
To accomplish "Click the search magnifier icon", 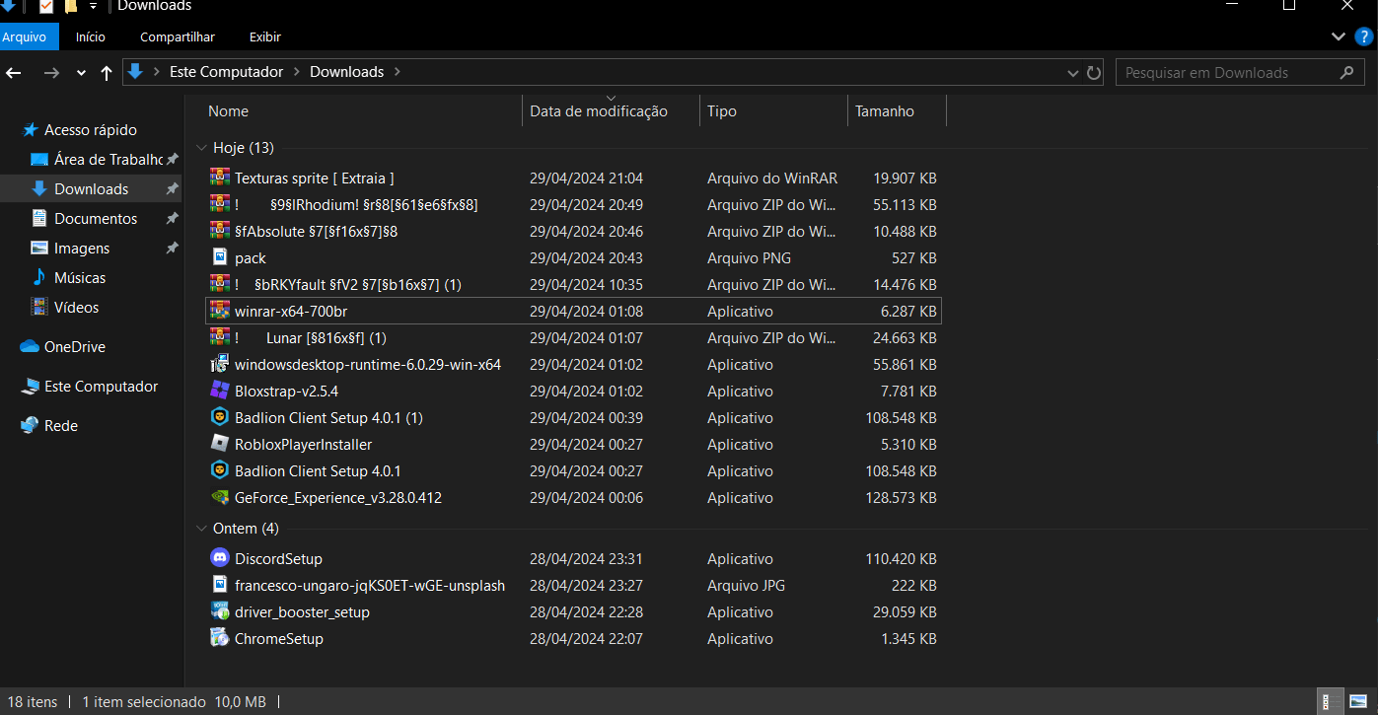I will [x=1346, y=73].
